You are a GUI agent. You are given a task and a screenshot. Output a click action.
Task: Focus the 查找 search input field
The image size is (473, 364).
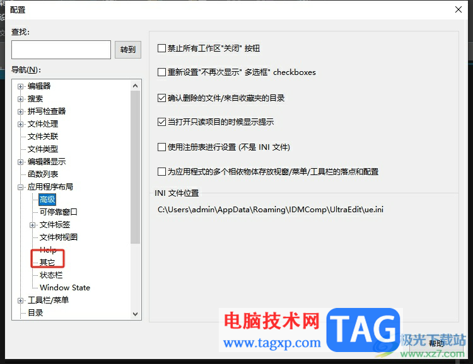click(61, 50)
